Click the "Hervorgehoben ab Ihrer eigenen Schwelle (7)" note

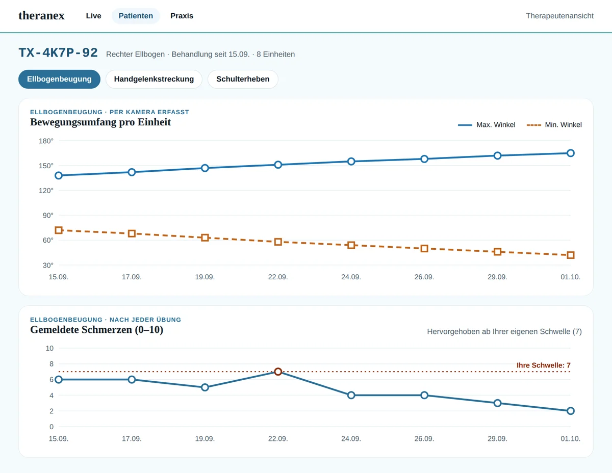point(504,332)
